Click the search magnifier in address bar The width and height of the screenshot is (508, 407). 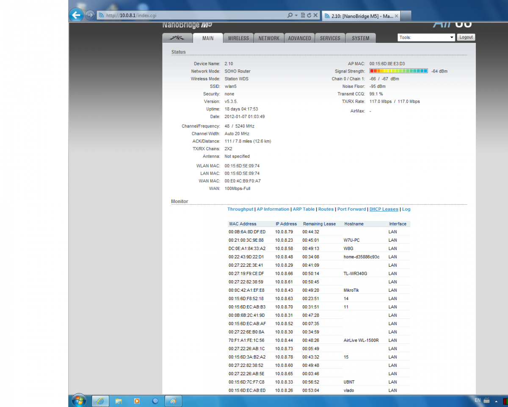coord(290,15)
